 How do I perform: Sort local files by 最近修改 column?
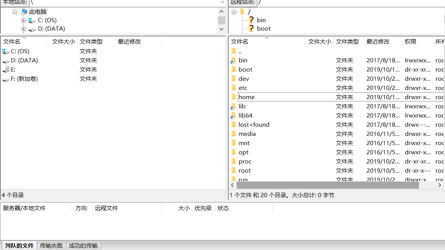tap(139, 42)
